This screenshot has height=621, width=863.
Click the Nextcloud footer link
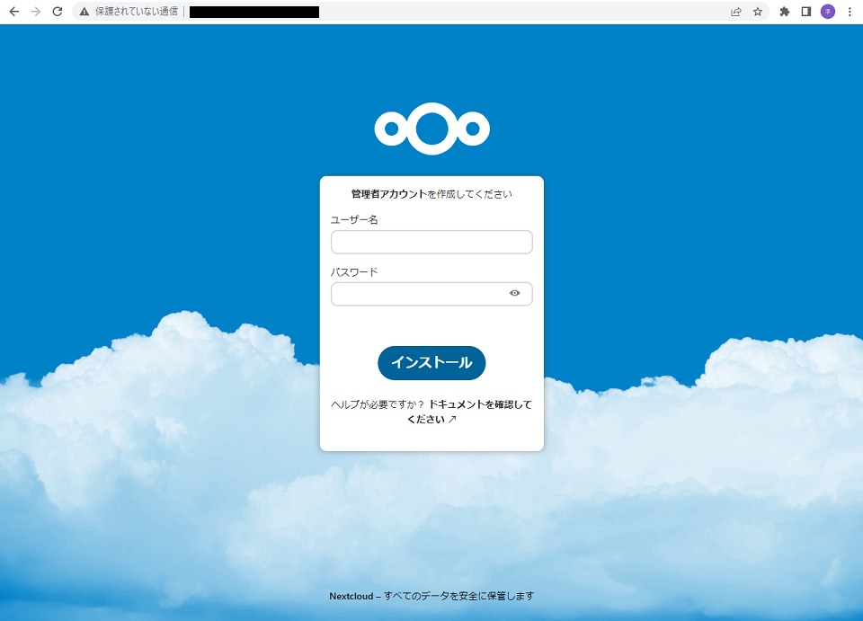coord(351,596)
